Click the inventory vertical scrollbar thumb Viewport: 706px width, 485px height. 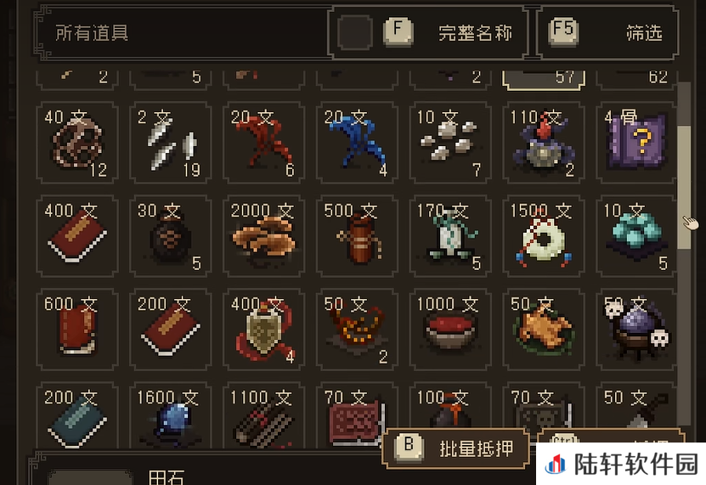685,187
